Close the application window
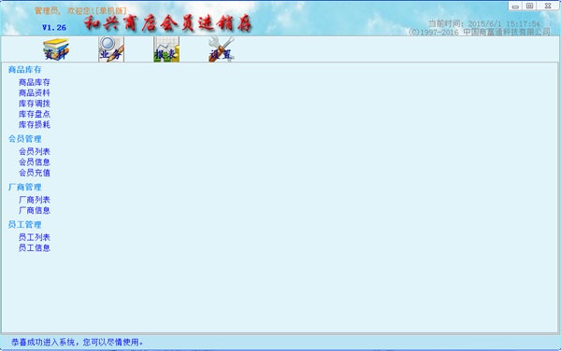 (548, 7)
